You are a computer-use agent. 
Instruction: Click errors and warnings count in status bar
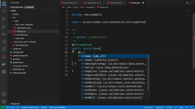tap(11, 107)
